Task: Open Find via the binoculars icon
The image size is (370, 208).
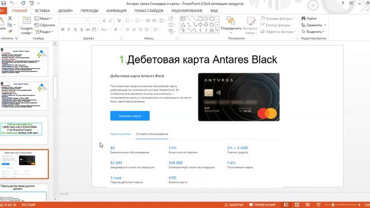Action: pos(304,18)
